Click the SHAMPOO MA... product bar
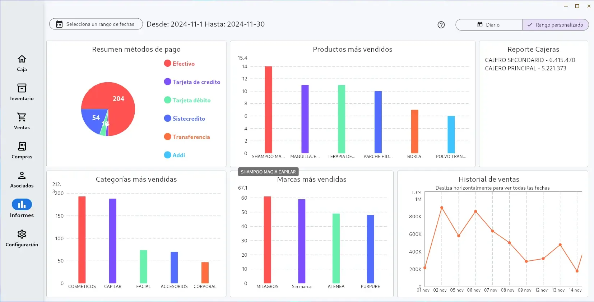 coord(268,110)
